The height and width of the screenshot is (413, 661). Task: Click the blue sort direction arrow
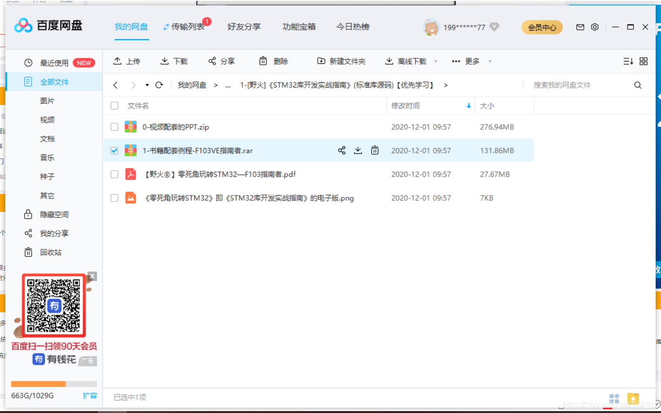coord(469,105)
